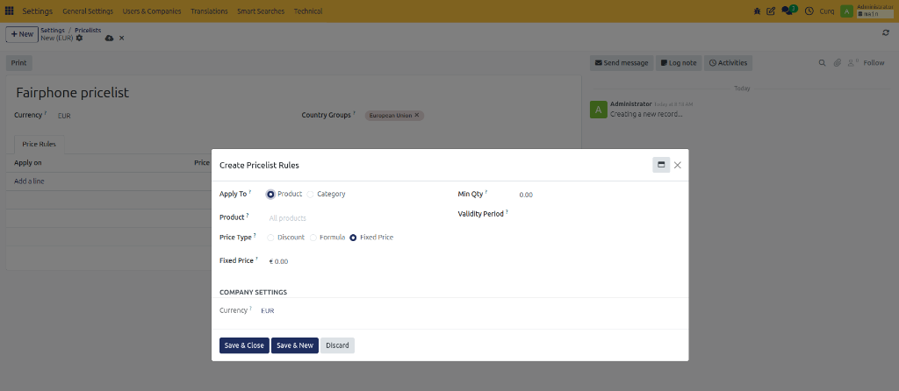
Task: Discard the new pricelist rule
Action: click(337, 345)
